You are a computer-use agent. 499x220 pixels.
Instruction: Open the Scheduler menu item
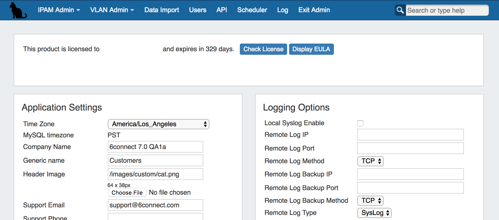252,10
